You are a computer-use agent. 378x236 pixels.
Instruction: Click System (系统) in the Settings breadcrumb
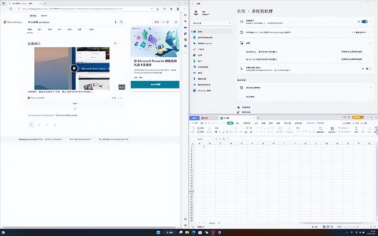[x=242, y=11]
